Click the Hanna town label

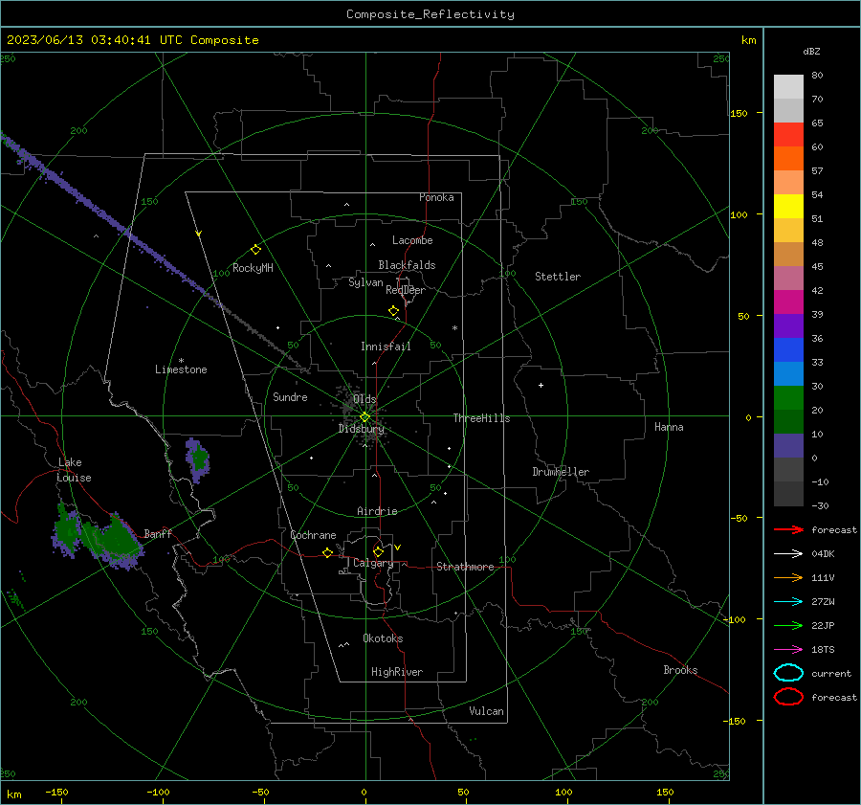pos(669,427)
